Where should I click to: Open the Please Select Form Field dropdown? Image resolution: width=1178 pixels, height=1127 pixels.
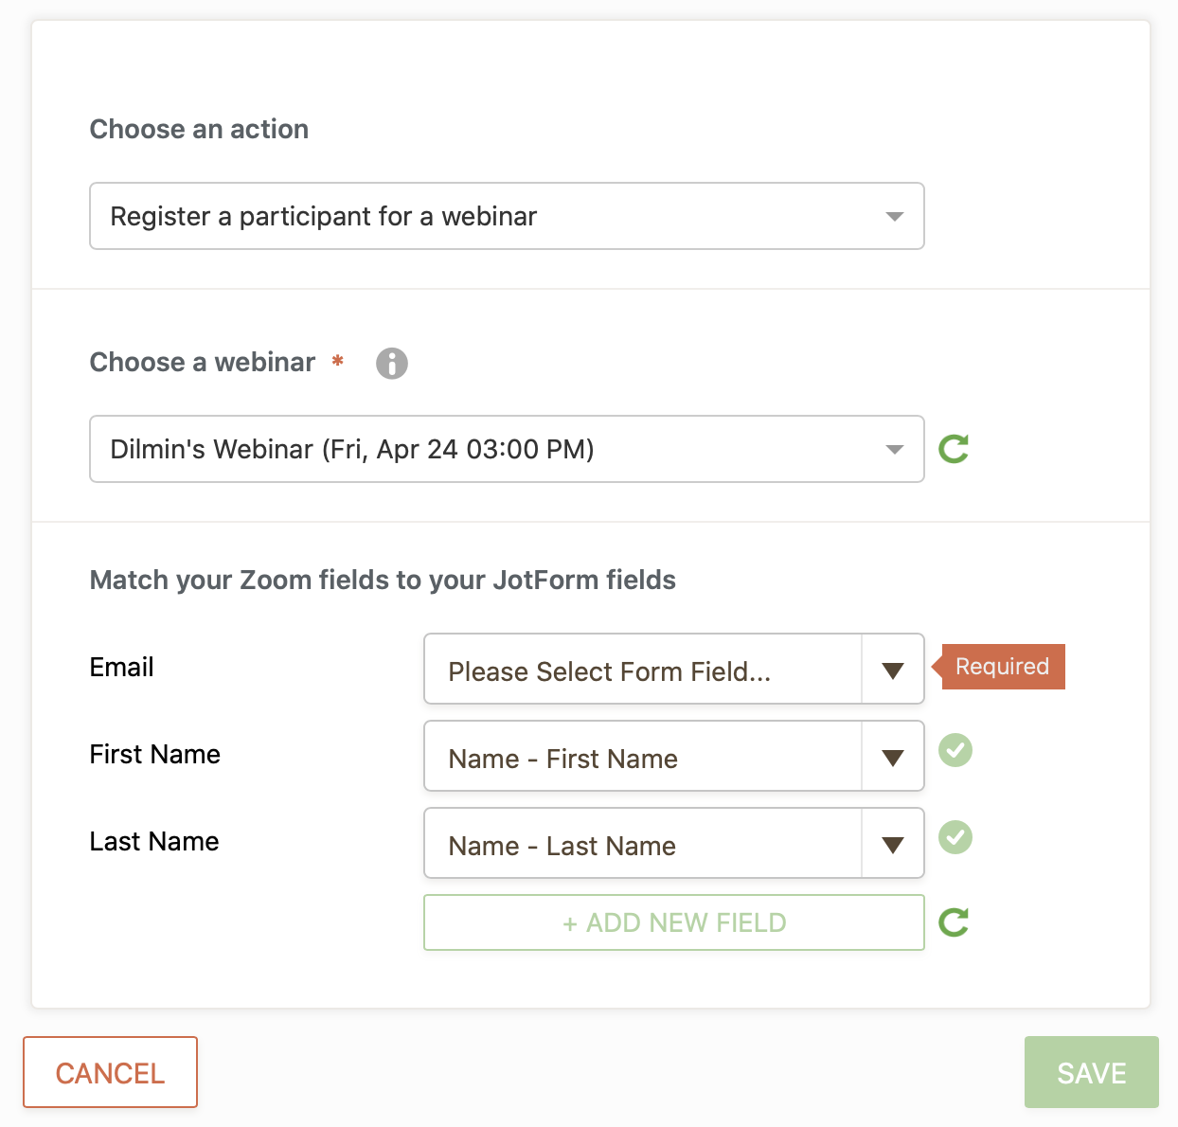coord(642,670)
